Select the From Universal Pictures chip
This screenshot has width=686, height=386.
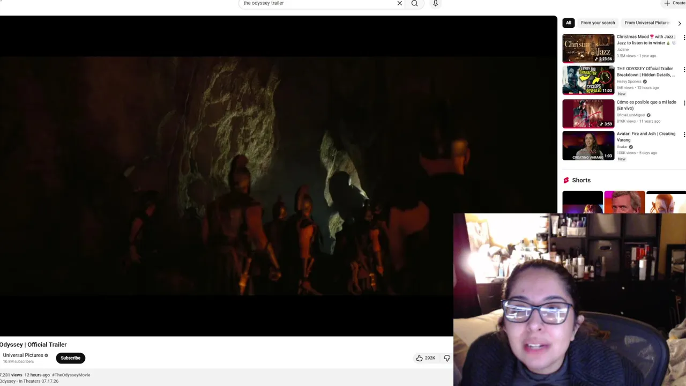point(647,23)
